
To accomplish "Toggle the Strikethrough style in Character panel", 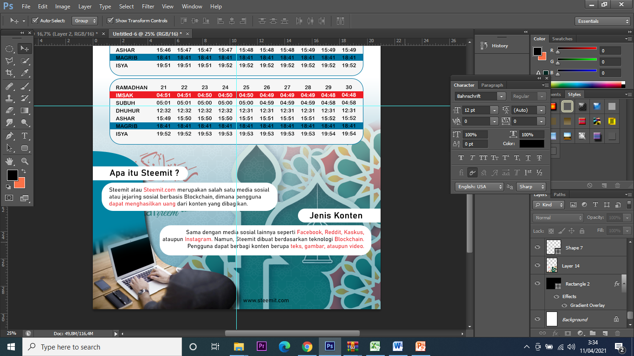I will click(x=539, y=158).
